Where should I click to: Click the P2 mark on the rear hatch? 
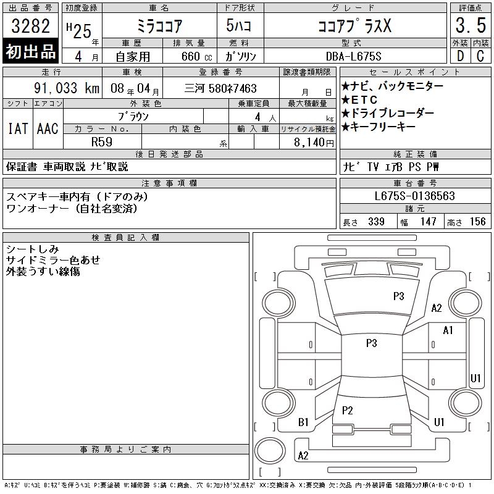[347, 410]
